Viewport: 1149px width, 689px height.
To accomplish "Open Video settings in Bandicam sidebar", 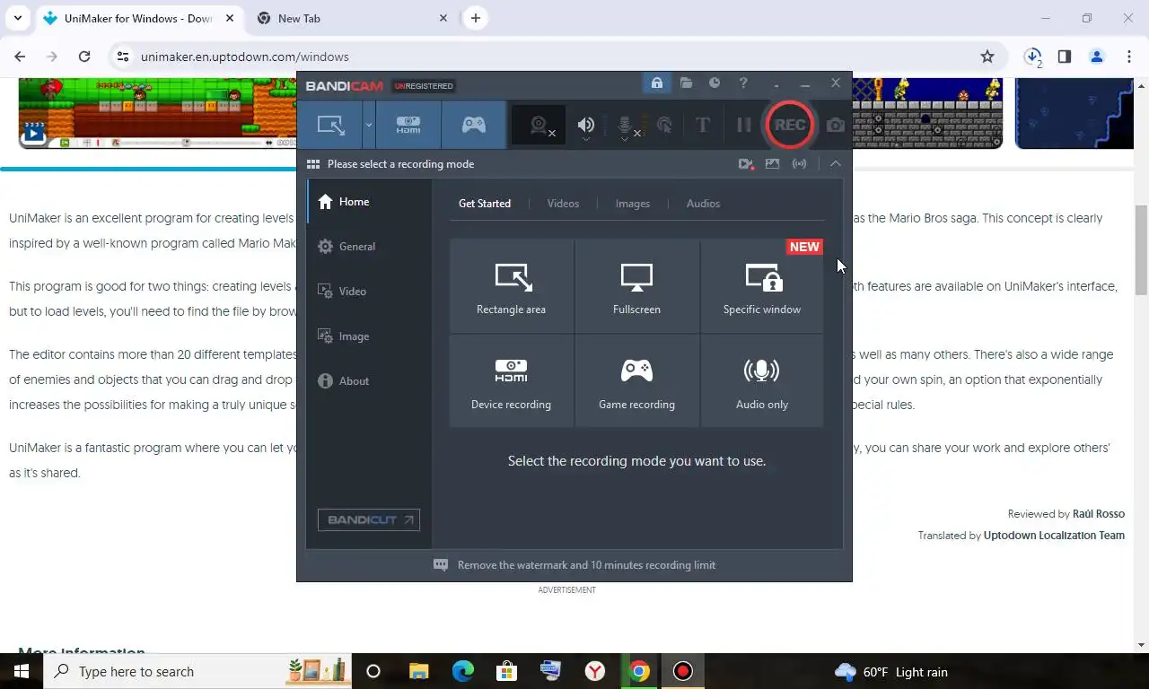I will coord(369,292).
